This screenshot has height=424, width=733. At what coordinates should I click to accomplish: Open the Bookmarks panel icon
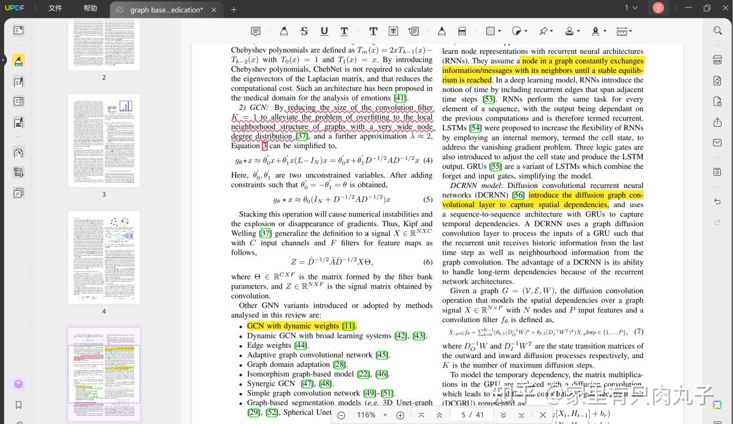[x=18, y=405]
